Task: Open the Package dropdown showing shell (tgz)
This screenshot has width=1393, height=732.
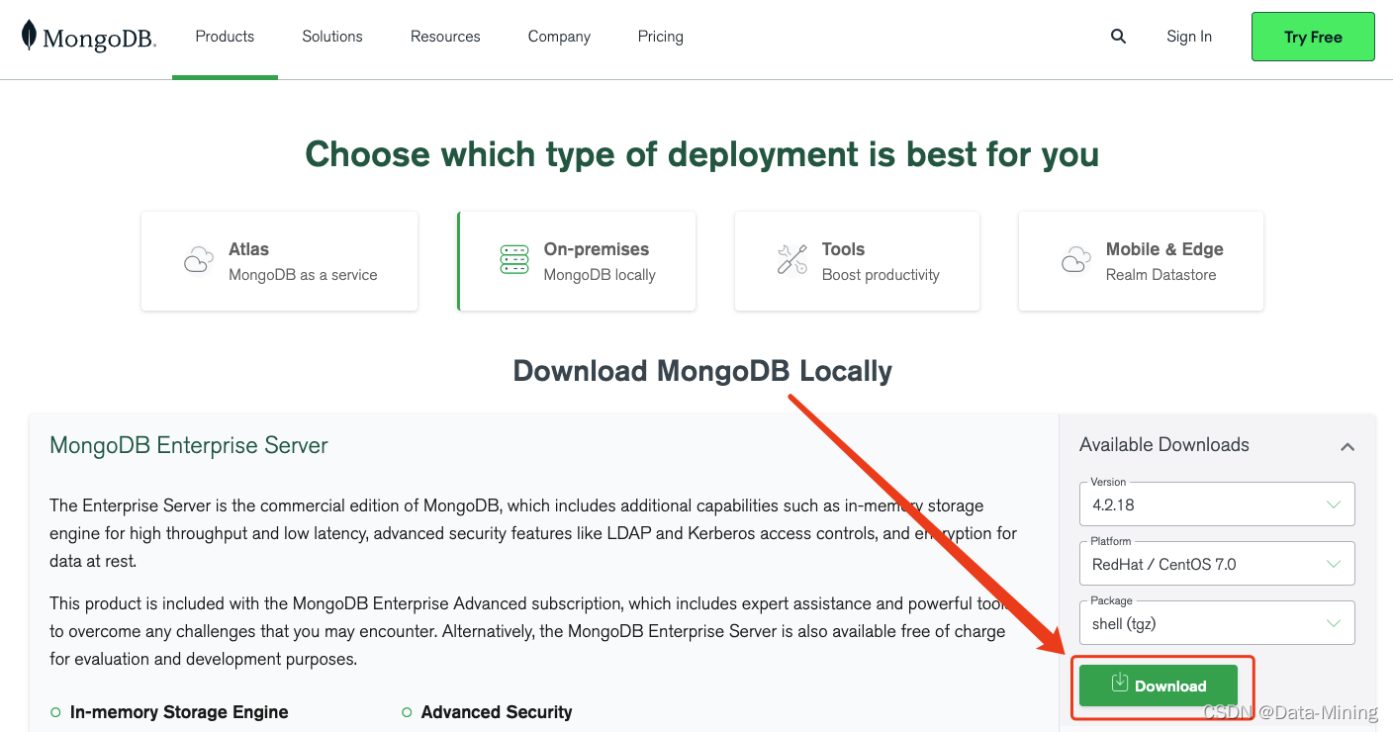Action: (x=1216, y=622)
